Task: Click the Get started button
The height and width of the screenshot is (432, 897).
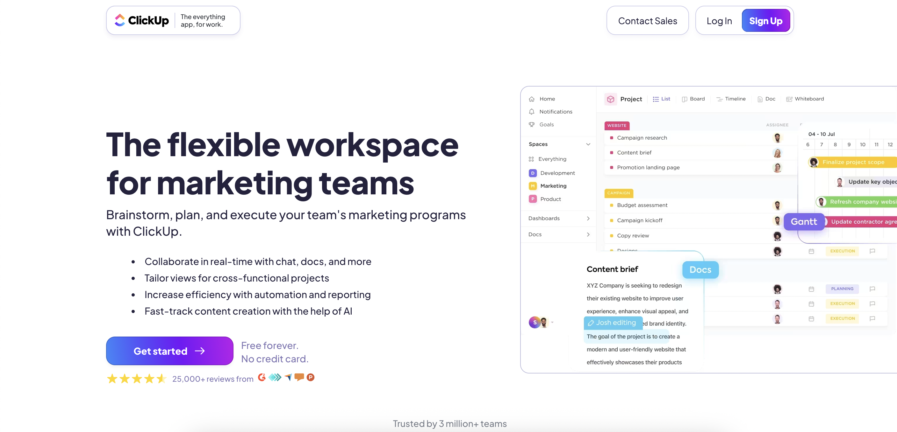Action: pyautogui.click(x=169, y=351)
